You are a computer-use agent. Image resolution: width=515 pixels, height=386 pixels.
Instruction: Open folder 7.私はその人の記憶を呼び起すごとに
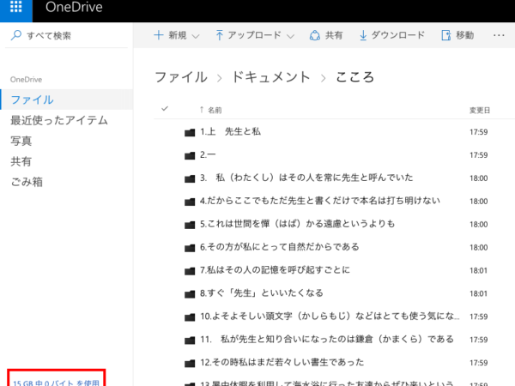[275, 270]
